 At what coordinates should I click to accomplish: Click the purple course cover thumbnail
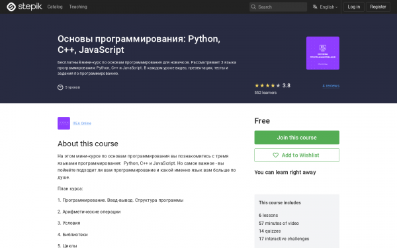pos(323,53)
